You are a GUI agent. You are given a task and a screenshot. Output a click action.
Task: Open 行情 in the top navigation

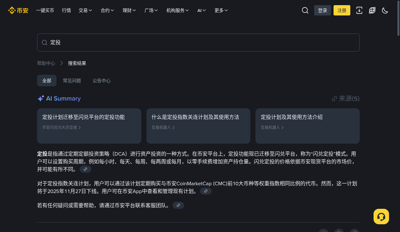(x=66, y=10)
